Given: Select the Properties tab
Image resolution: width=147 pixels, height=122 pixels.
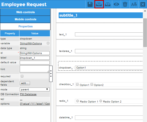Looking at the screenshot, I should tap(25, 26).
